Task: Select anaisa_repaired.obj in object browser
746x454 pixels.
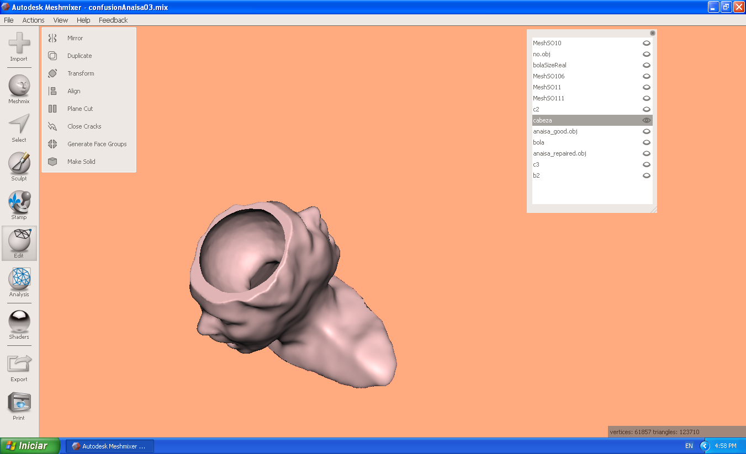Action: [x=559, y=153]
